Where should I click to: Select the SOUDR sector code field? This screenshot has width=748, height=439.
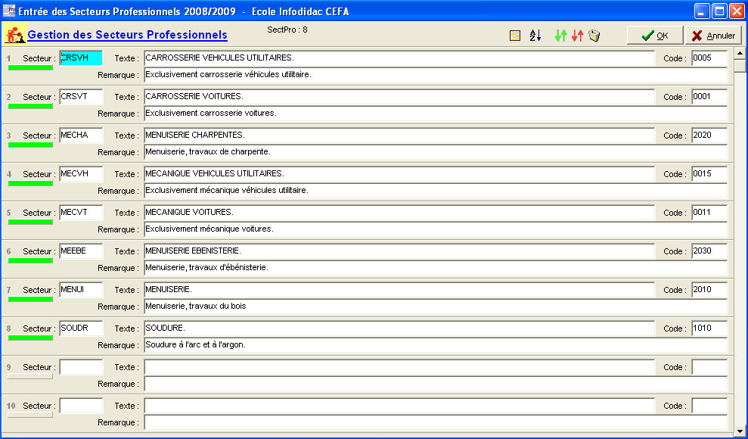(81, 328)
